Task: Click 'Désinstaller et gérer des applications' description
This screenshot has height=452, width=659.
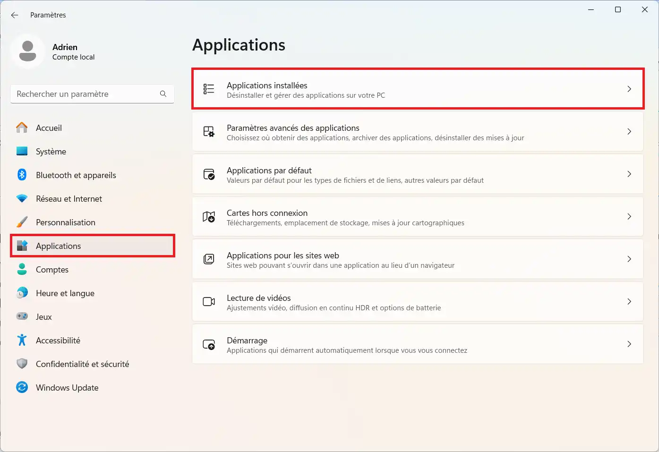Action: click(306, 95)
